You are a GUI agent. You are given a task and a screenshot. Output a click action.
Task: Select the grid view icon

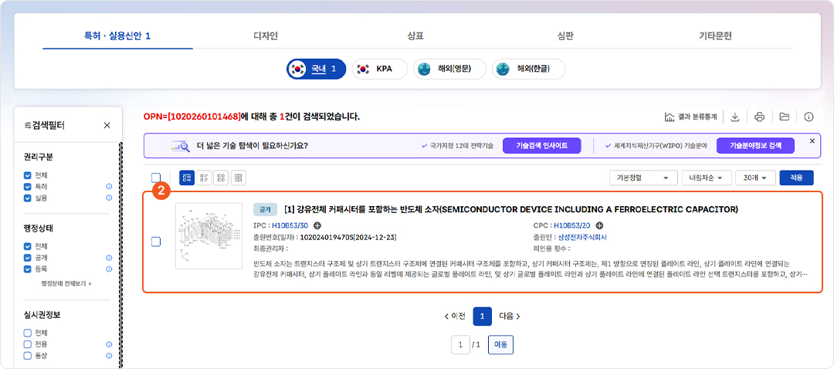point(221,178)
